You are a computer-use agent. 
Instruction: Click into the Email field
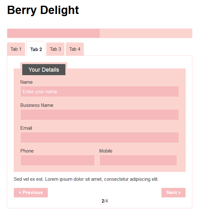(x=99, y=137)
